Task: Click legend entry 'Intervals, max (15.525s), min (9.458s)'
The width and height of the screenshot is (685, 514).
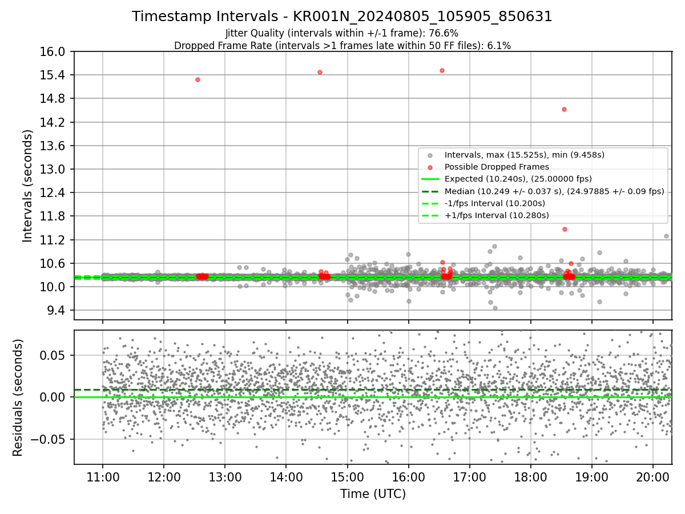Action: pos(524,155)
